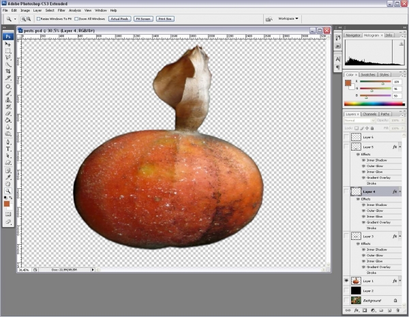Click the Actual Pixels button
The width and height of the screenshot is (409, 317).
119,19
